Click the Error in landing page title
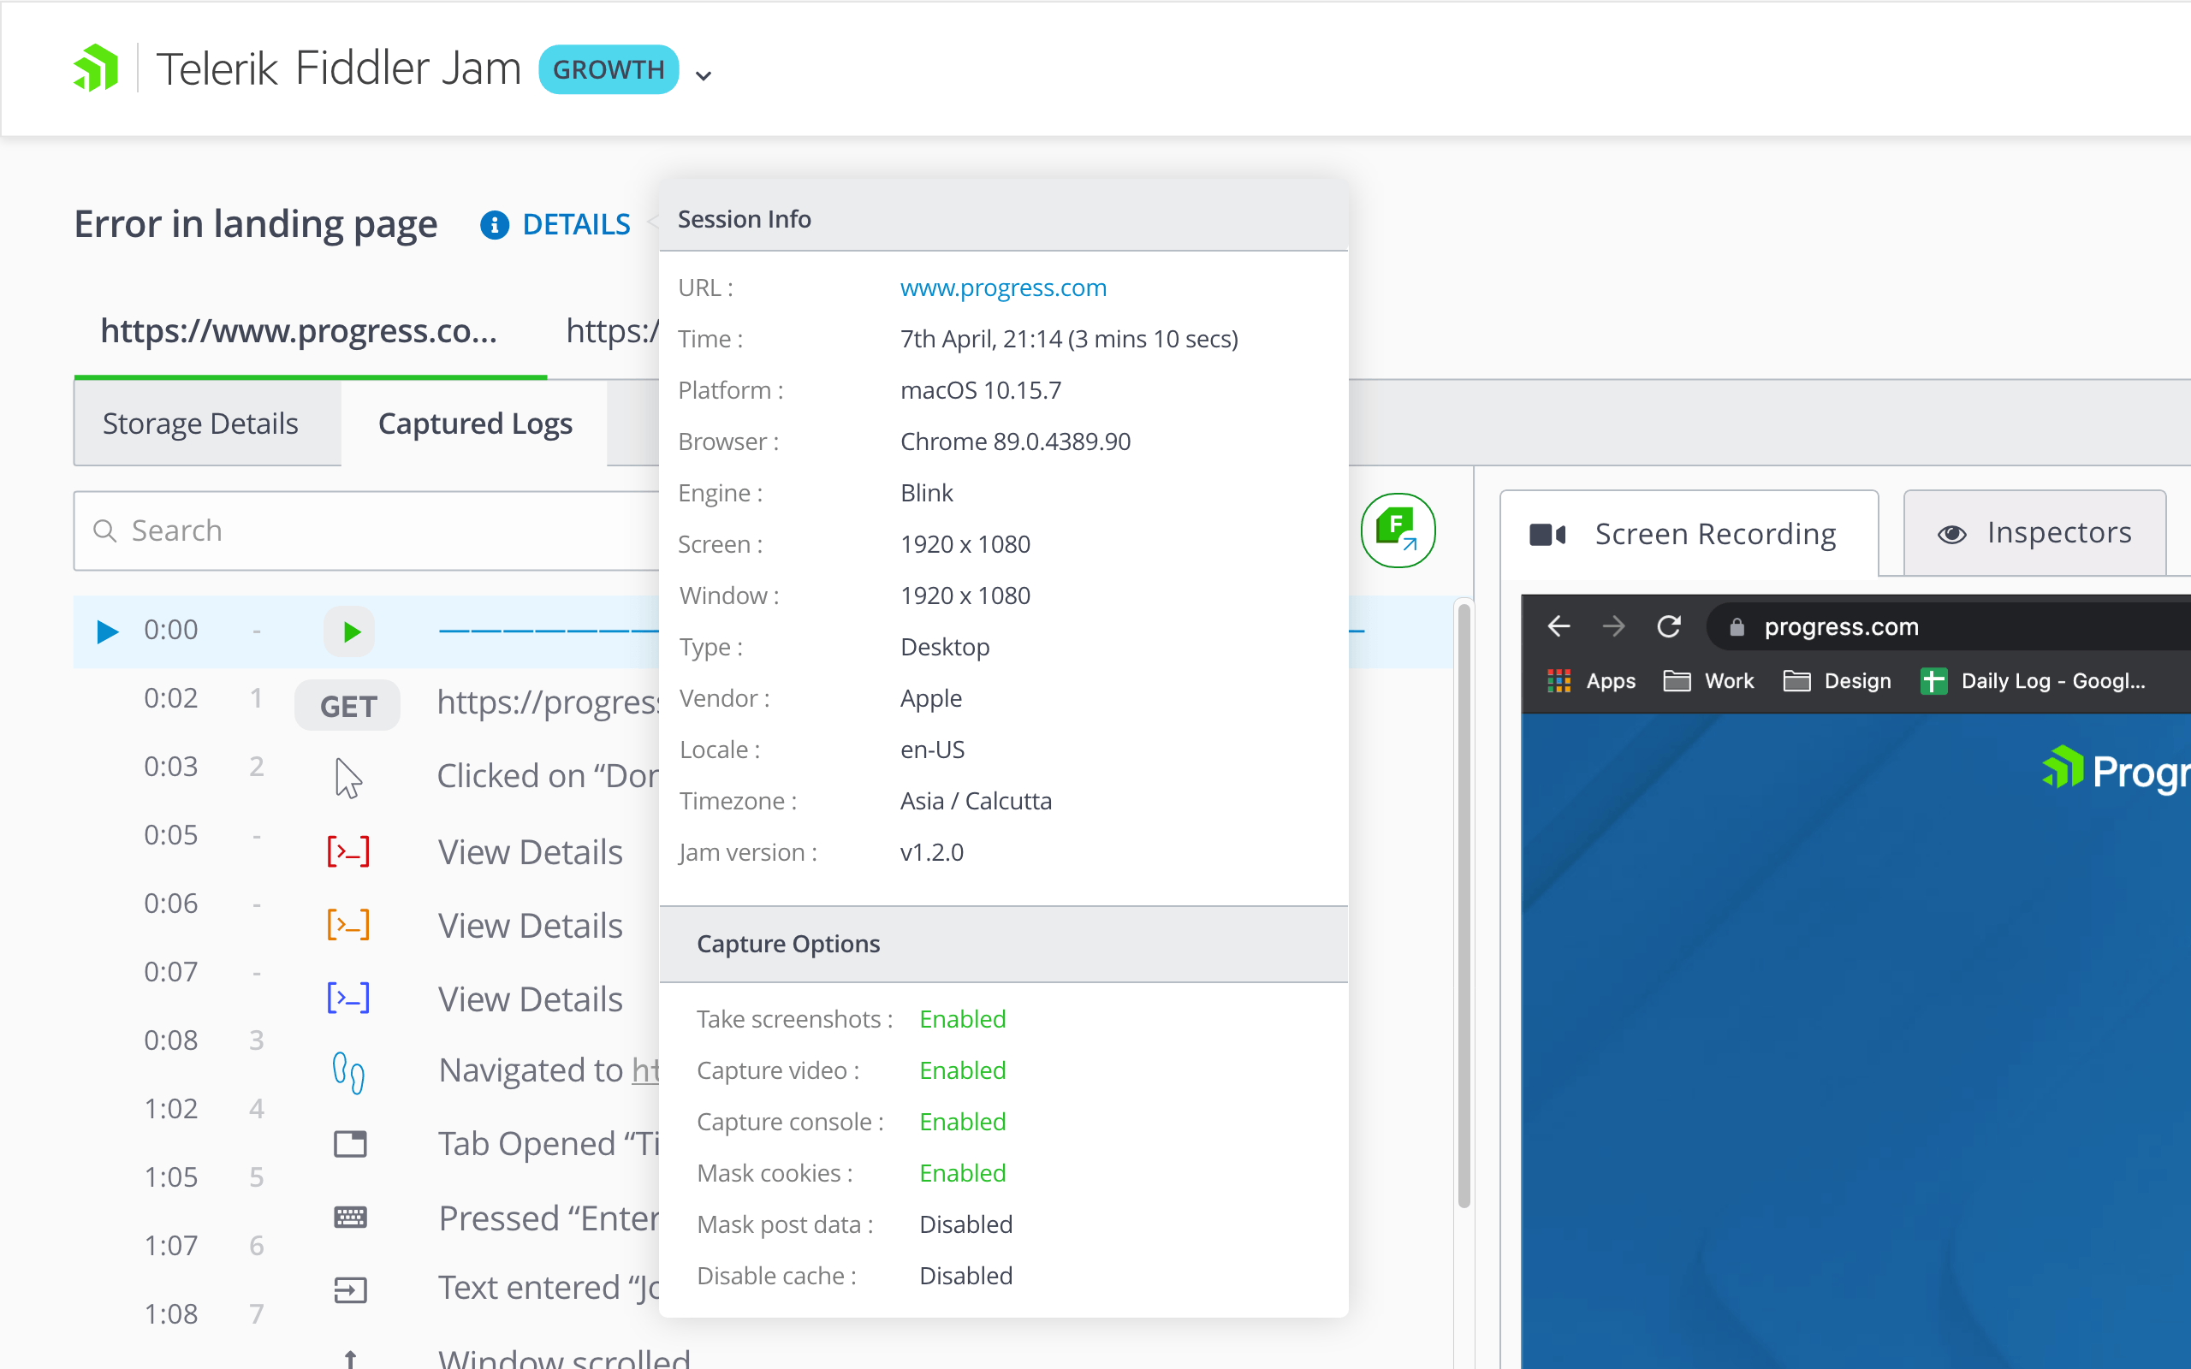The width and height of the screenshot is (2191, 1369). [255, 223]
